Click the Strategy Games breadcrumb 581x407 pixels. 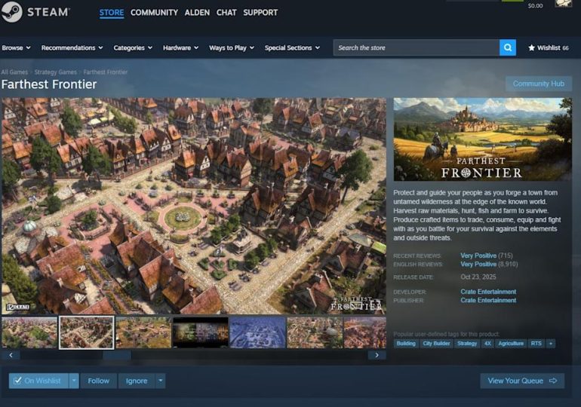[56, 72]
